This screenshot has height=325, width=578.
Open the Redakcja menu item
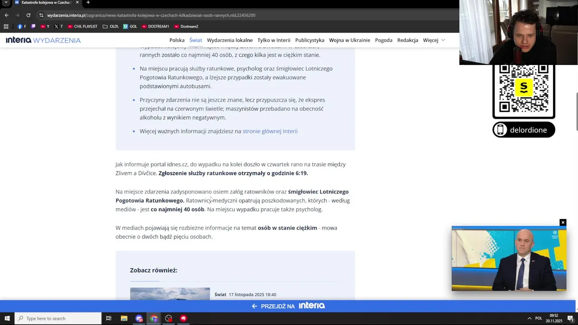pos(408,40)
